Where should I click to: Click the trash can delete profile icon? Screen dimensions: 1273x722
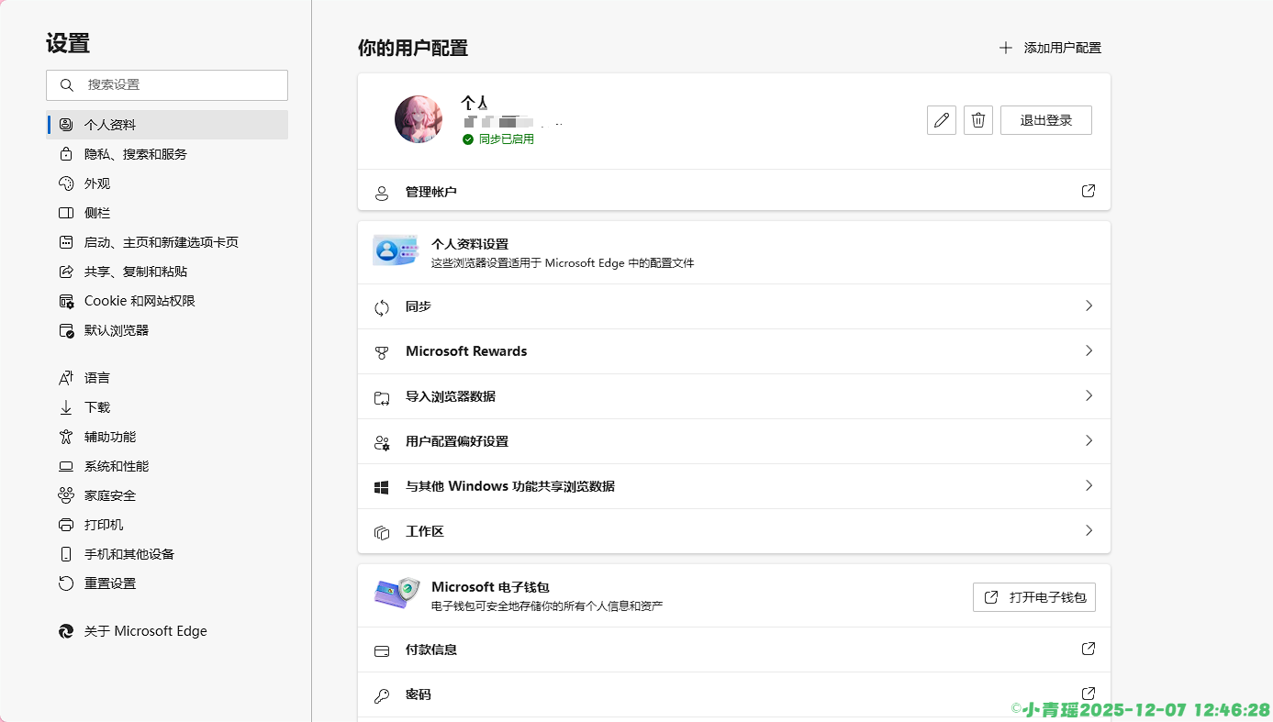(978, 120)
